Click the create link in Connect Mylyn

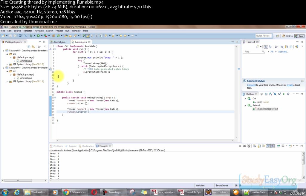point(290,85)
